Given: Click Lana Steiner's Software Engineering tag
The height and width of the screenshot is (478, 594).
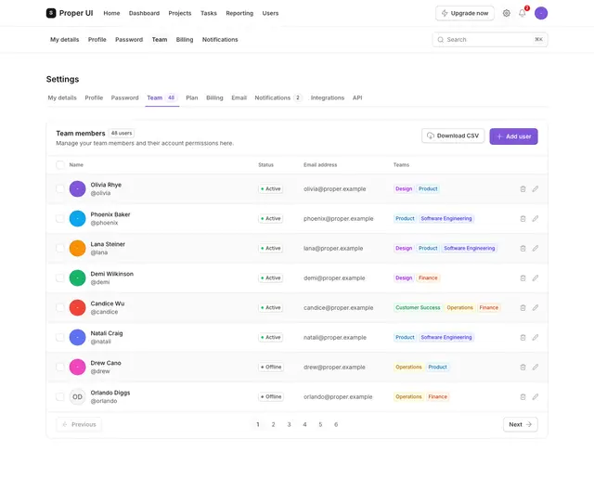Looking at the screenshot, I should coord(469,248).
